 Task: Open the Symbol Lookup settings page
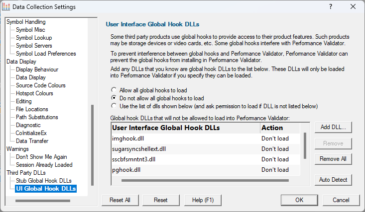pos(34,38)
